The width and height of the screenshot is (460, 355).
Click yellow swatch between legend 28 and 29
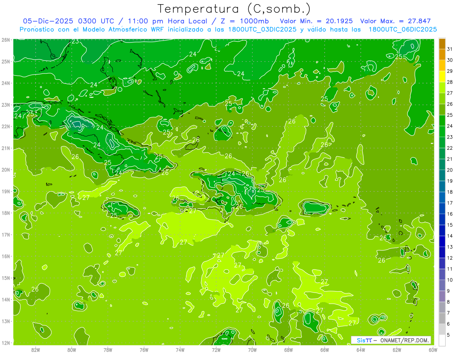[x=442, y=76]
